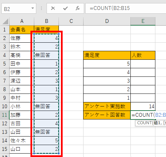
Task: Click アンケート回答数 label cell
Action: 107,115
